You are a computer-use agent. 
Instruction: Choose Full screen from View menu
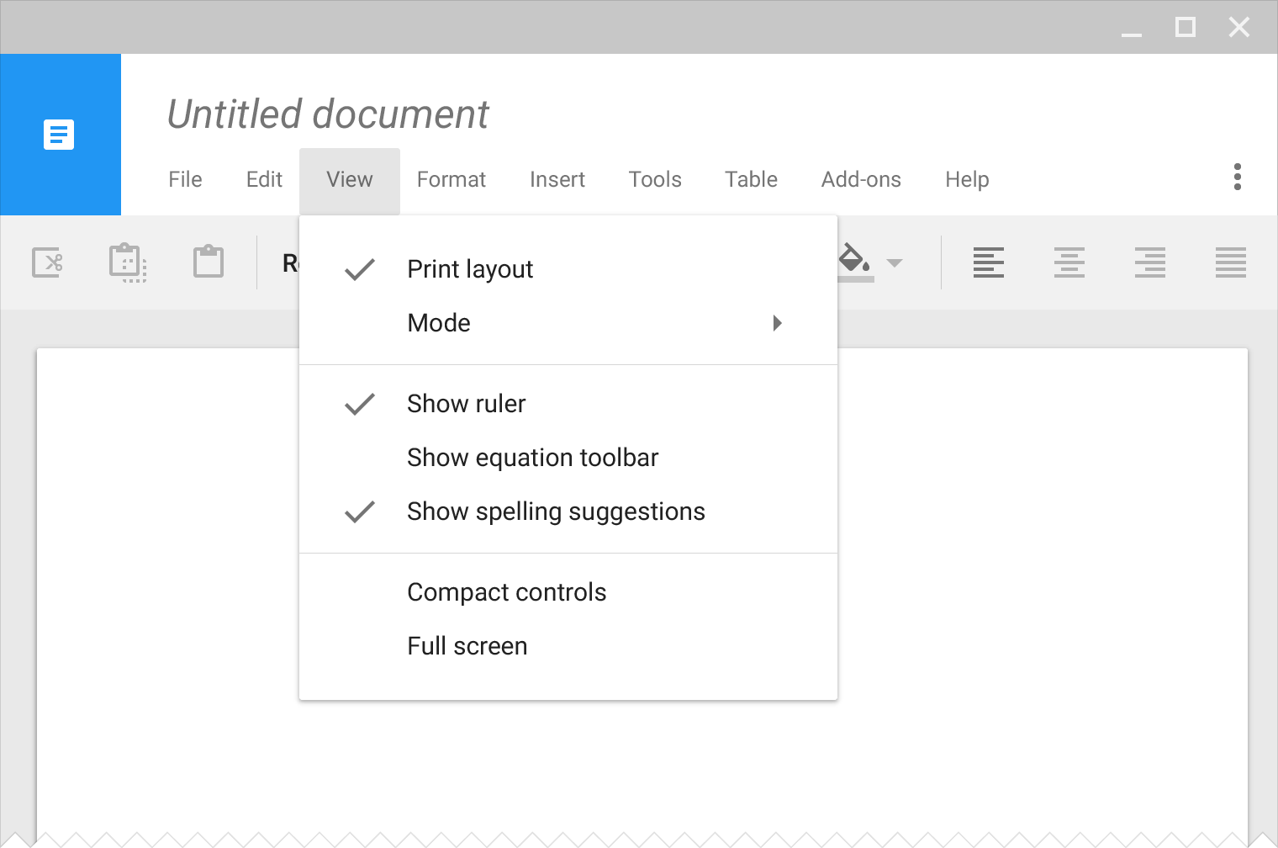coord(568,646)
